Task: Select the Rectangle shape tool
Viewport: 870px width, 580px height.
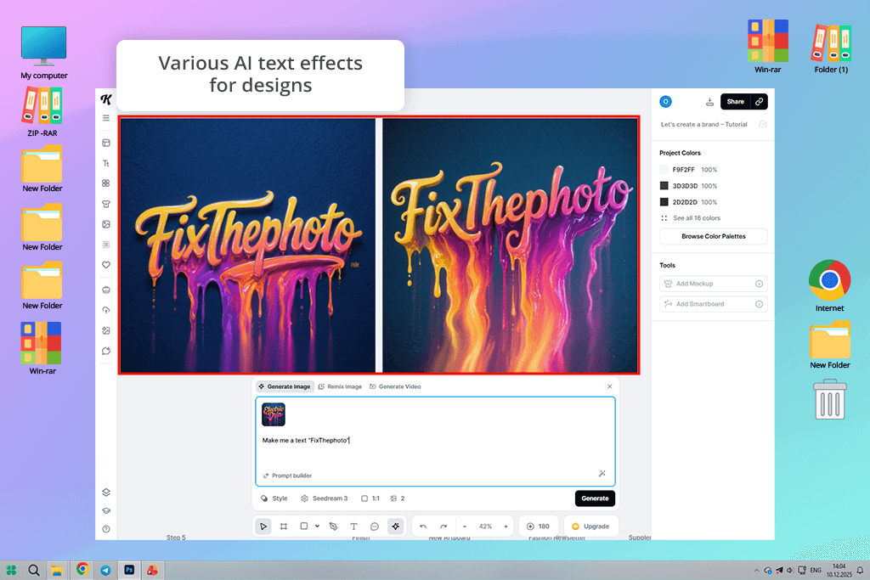Action: click(304, 527)
